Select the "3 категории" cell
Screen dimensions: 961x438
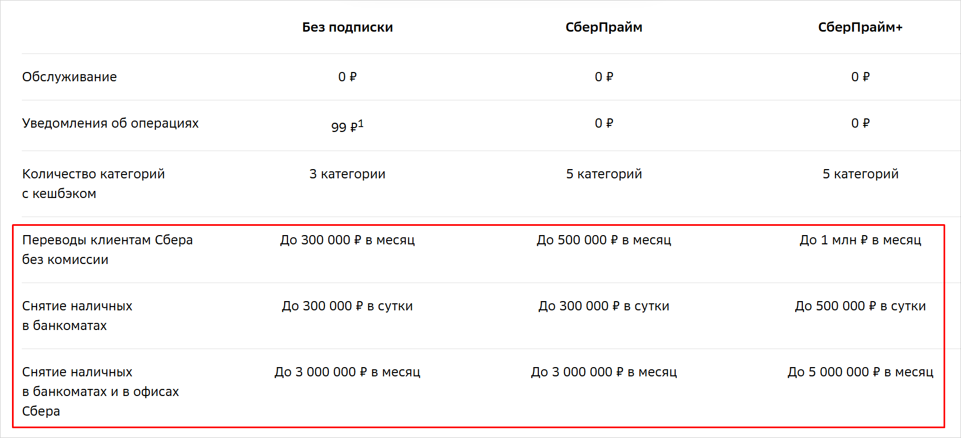347,174
